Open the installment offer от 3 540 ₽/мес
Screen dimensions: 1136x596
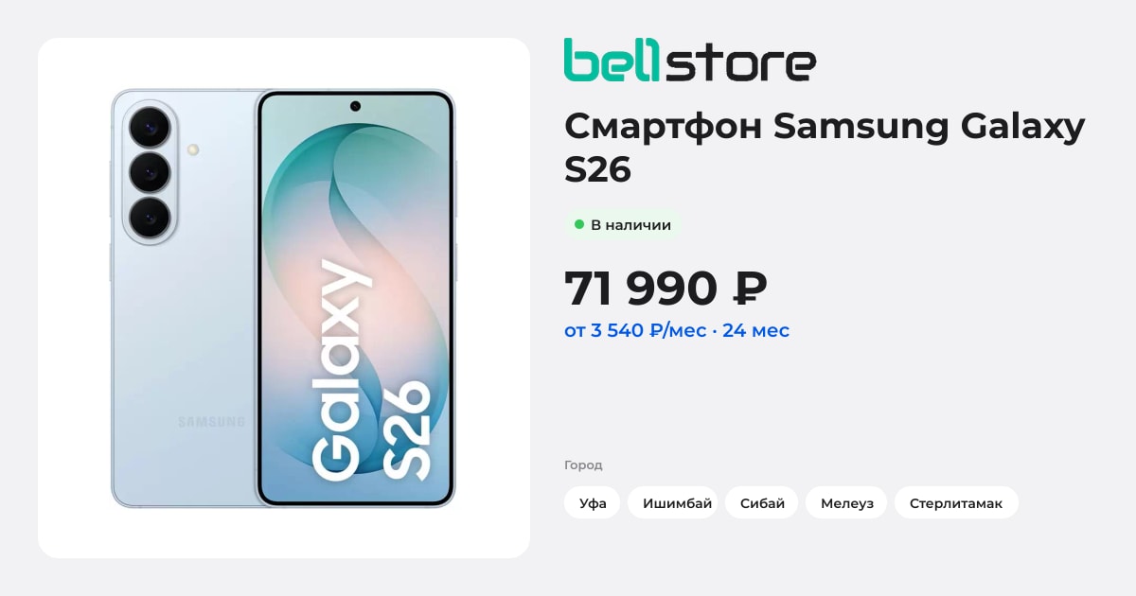click(x=677, y=330)
